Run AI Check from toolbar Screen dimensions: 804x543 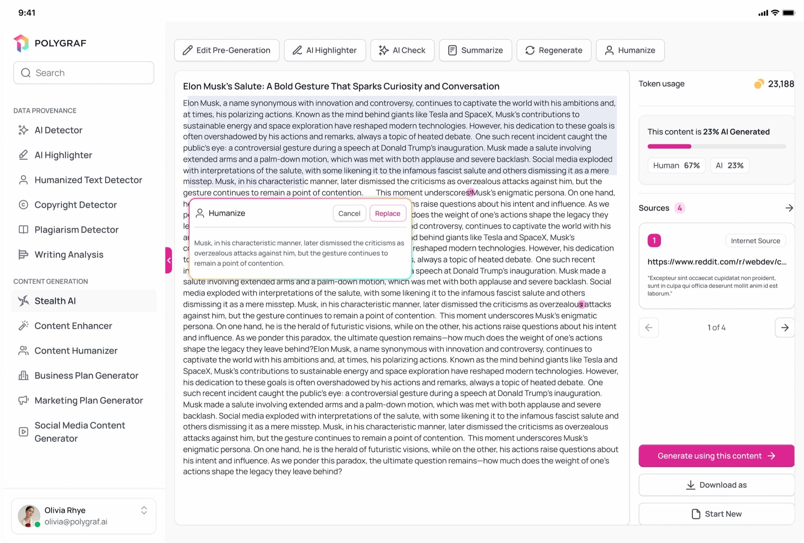[402, 50]
